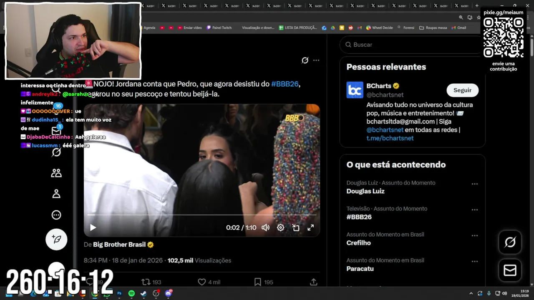
Task: Open Communities in the left sidebar
Action: pos(56,173)
